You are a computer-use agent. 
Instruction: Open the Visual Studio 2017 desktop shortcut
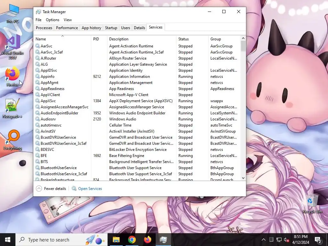pos(12,47)
